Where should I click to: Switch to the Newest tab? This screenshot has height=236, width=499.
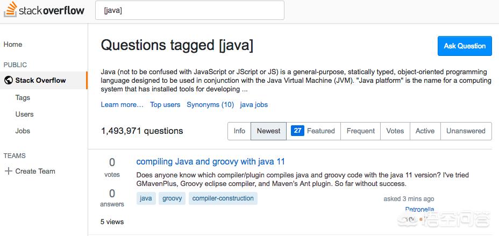click(269, 131)
